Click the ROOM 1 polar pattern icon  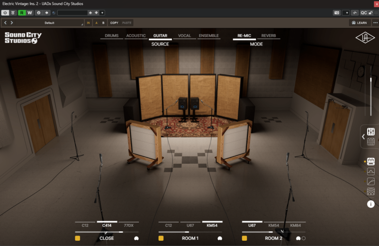point(220,238)
